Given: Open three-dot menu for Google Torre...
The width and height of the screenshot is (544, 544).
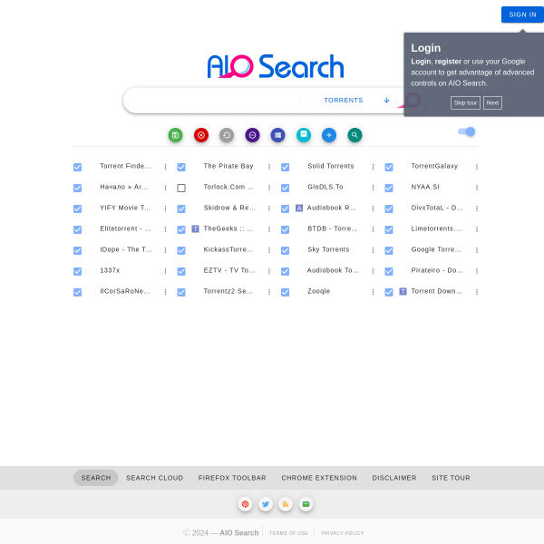Looking at the screenshot, I should [477, 250].
